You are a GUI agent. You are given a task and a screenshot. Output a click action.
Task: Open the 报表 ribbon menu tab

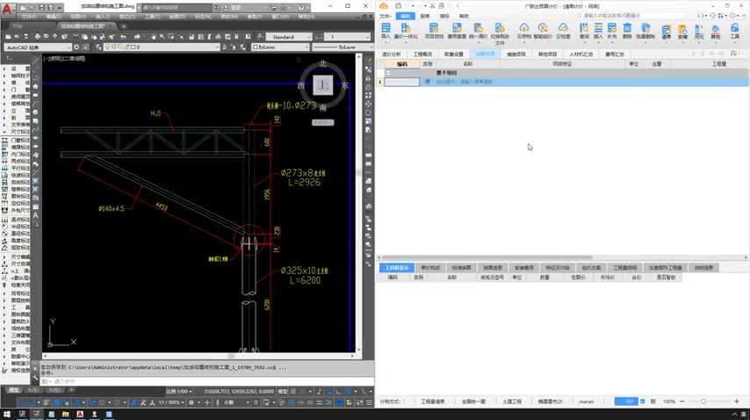click(x=425, y=16)
